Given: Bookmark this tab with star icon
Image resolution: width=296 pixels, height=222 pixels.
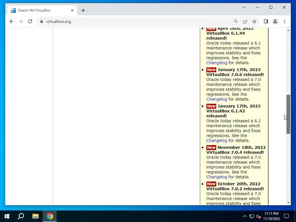Looking at the screenshot, I should point(254,21).
